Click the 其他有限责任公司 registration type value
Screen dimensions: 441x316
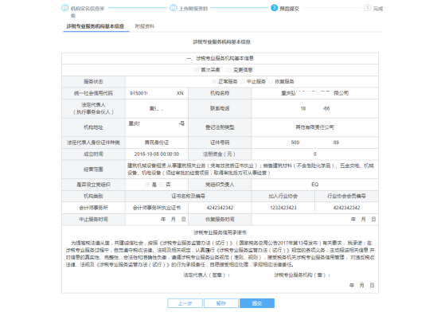(315, 127)
